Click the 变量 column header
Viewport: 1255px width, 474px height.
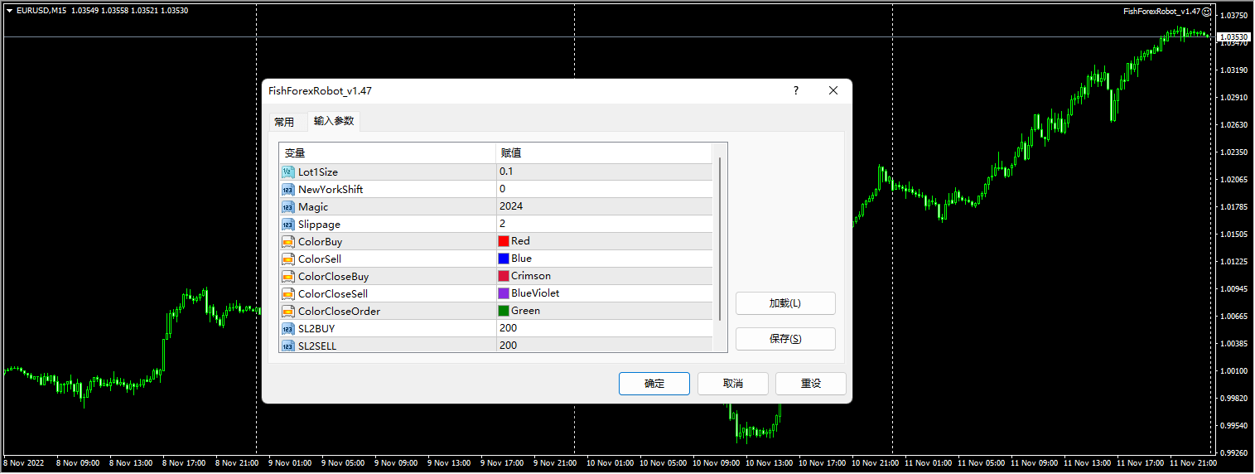tap(388, 153)
